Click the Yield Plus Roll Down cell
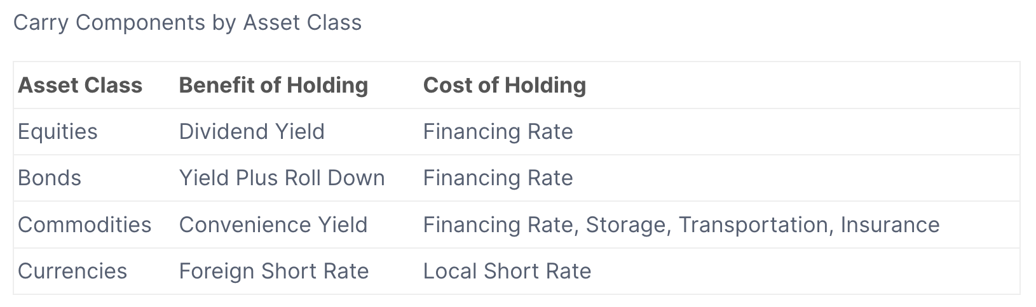The width and height of the screenshot is (1036, 307). point(282,178)
